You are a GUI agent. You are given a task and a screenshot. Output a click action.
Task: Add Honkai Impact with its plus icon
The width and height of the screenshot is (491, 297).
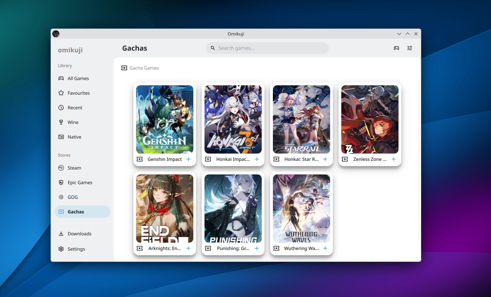257,159
